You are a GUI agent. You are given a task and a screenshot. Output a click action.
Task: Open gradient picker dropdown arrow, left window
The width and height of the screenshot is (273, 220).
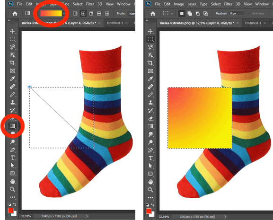64,13
